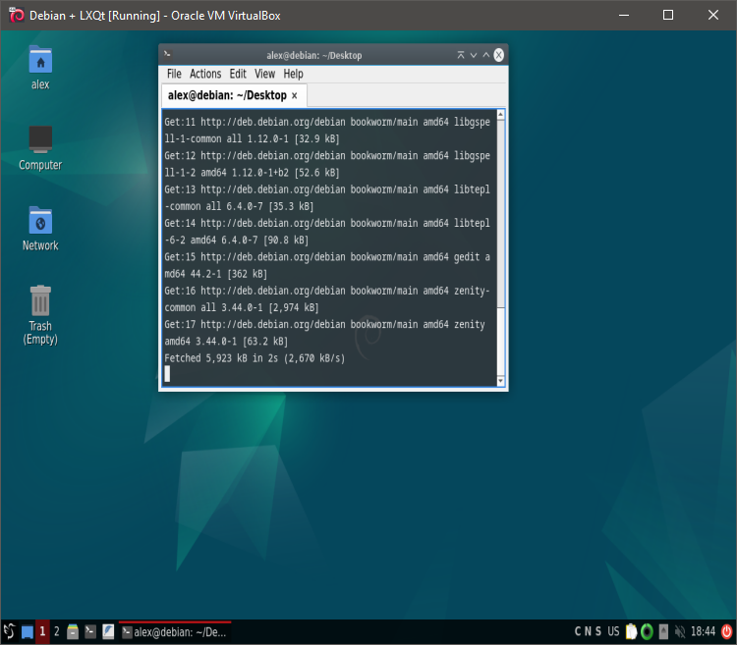
Task: Close the terminal window with X button
Action: click(498, 55)
